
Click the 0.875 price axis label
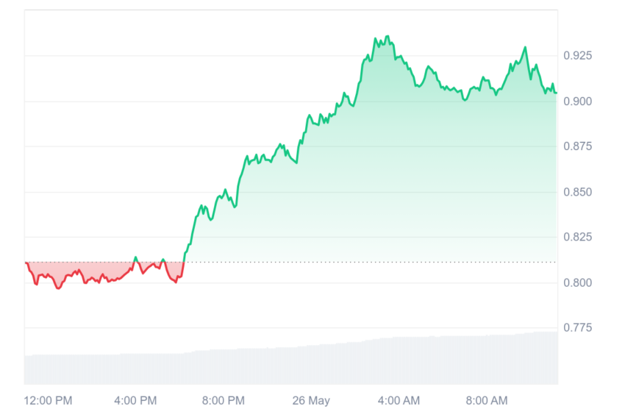point(577,146)
